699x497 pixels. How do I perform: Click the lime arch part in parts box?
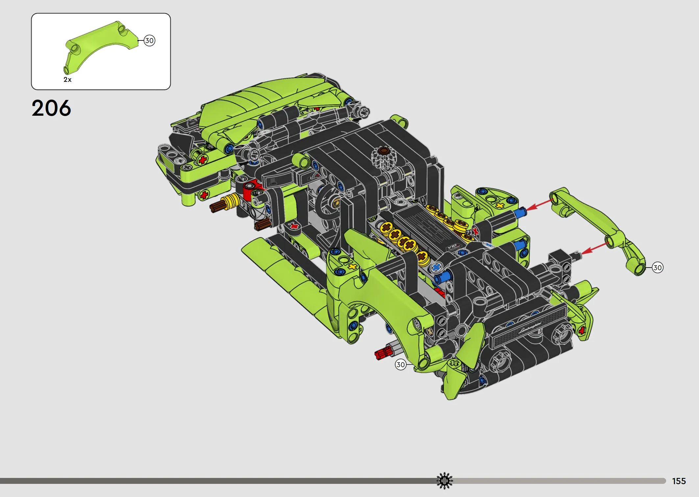tap(101, 48)
